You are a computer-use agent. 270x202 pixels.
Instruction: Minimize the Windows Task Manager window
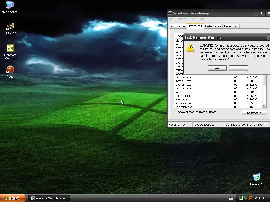[x=256, y=13]
